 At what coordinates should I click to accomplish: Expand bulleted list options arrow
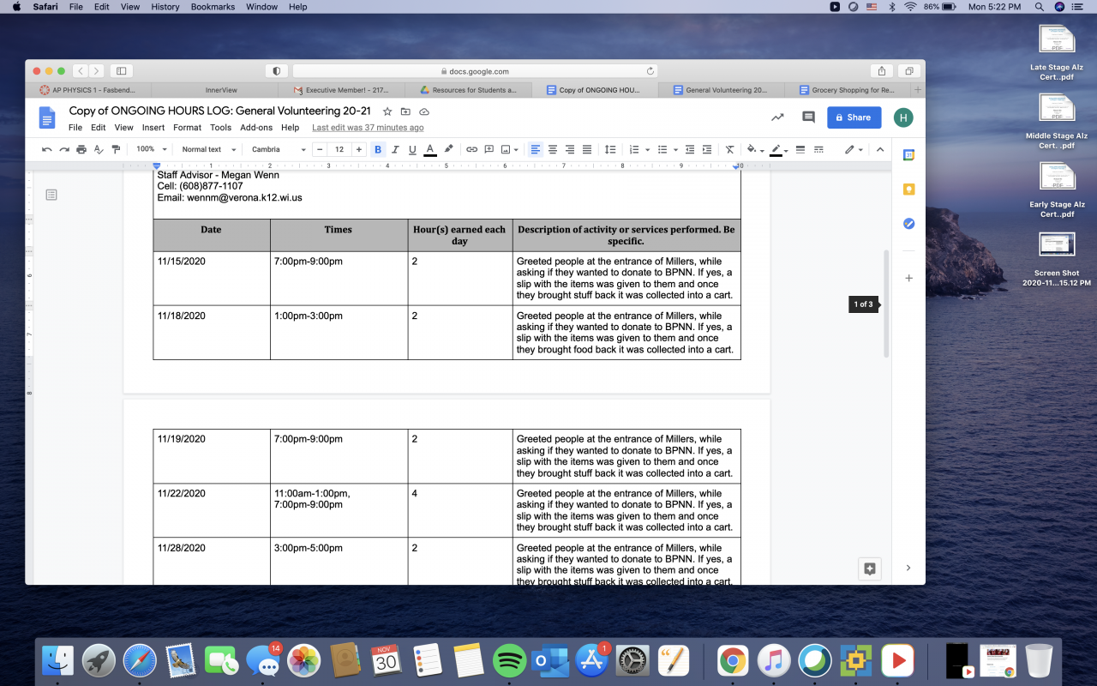(676, 149)
